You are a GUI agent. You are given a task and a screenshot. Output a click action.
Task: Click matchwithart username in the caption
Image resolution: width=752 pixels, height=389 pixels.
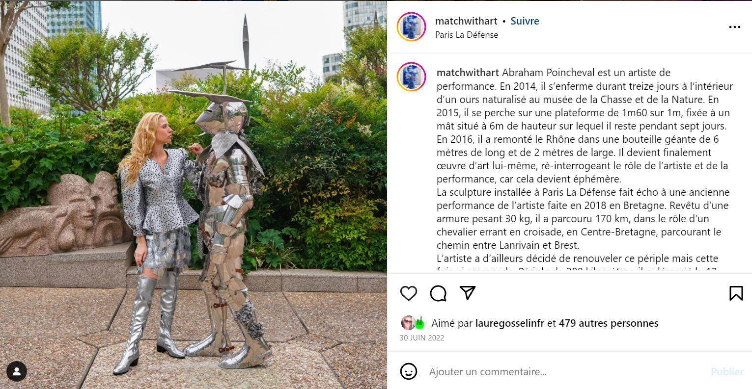click(x=468, y=73)
